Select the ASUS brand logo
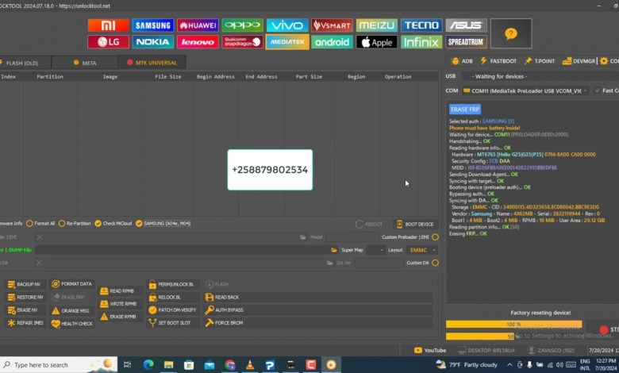 466,25
